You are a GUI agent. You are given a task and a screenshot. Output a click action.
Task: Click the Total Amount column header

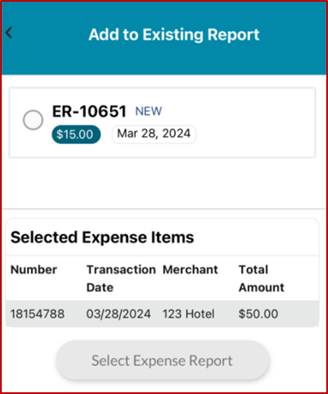[x=262, y=279]
